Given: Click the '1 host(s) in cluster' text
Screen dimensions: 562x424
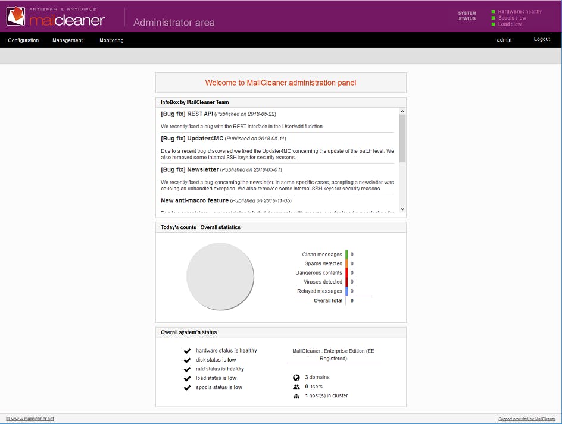Looking at the screenshot, I should tap(326, 395).
